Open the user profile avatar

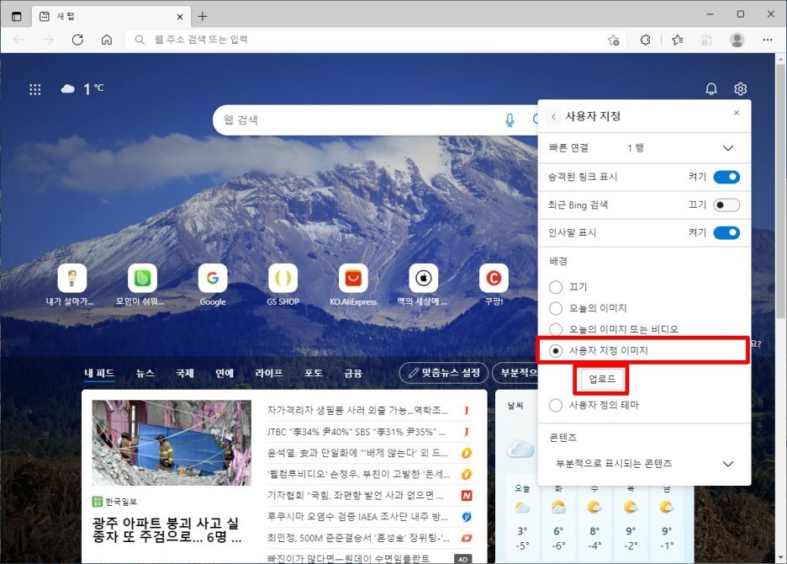(x=737, y=40)
